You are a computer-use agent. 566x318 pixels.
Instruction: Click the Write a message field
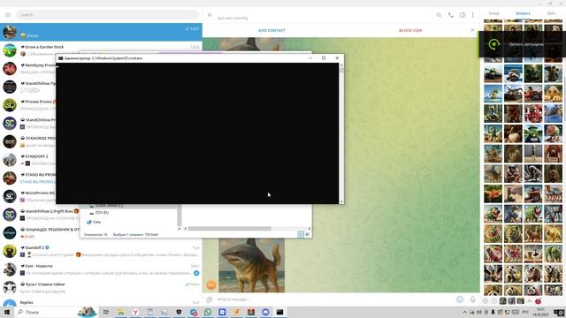pos(334,299)
